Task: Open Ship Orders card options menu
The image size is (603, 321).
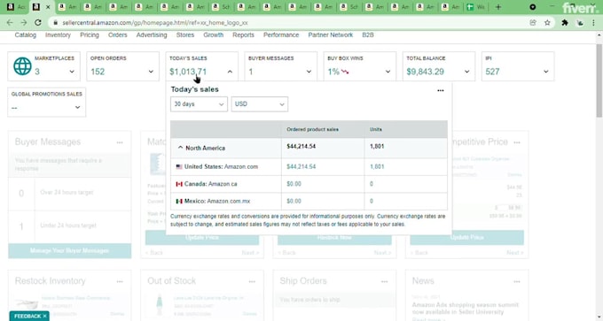Action: coord(384,281)
